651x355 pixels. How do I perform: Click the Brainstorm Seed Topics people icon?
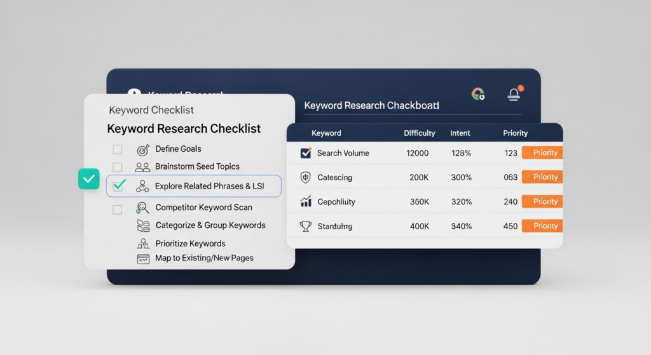click(142, 167)
